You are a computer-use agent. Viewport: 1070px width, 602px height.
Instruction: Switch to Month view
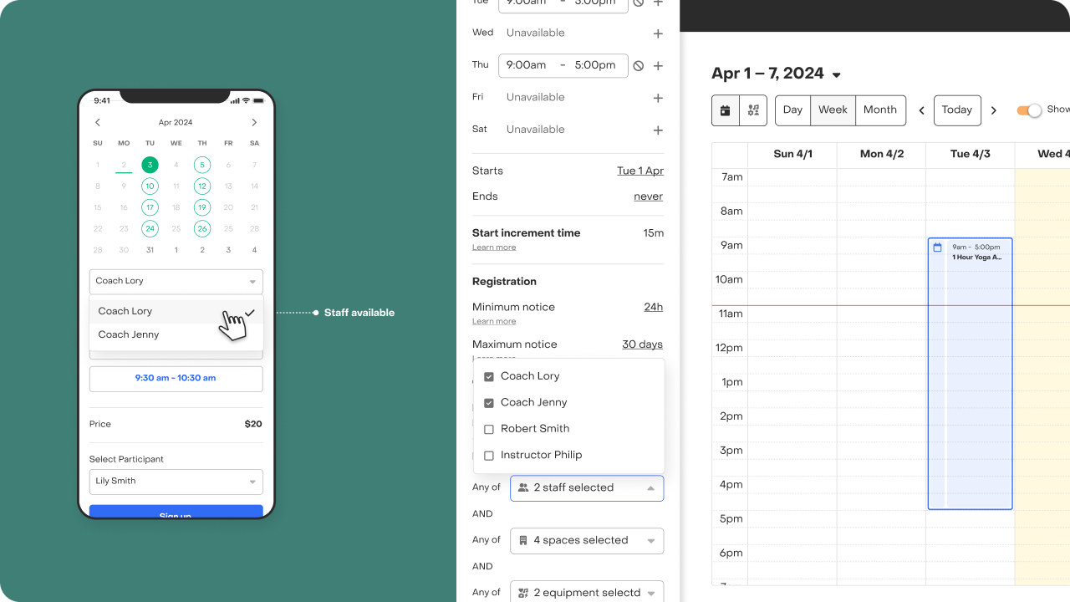880,110
